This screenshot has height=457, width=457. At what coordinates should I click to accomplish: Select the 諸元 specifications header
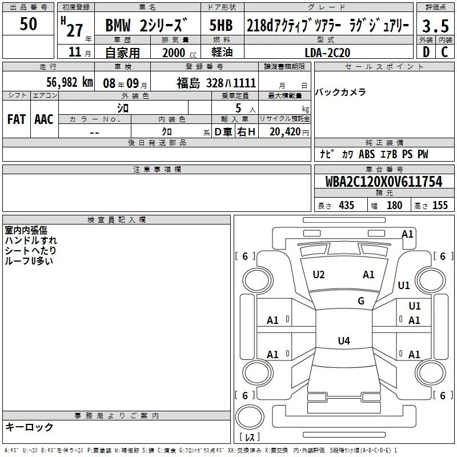(384, 193)
